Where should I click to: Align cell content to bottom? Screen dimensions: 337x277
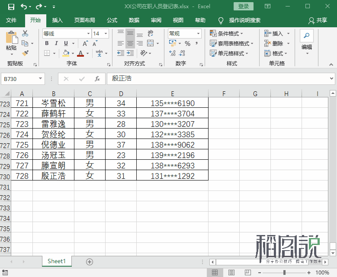tap(140, 34)
